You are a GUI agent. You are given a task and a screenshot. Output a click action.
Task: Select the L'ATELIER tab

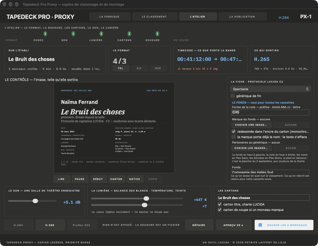pyautogui.click(x=198, y=17)
